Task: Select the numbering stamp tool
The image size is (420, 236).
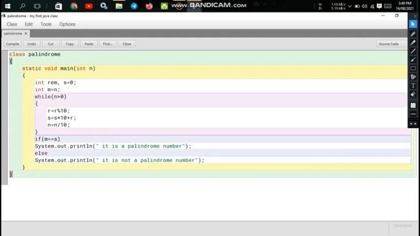Action: pyautogui.click(x=413, y=77)
